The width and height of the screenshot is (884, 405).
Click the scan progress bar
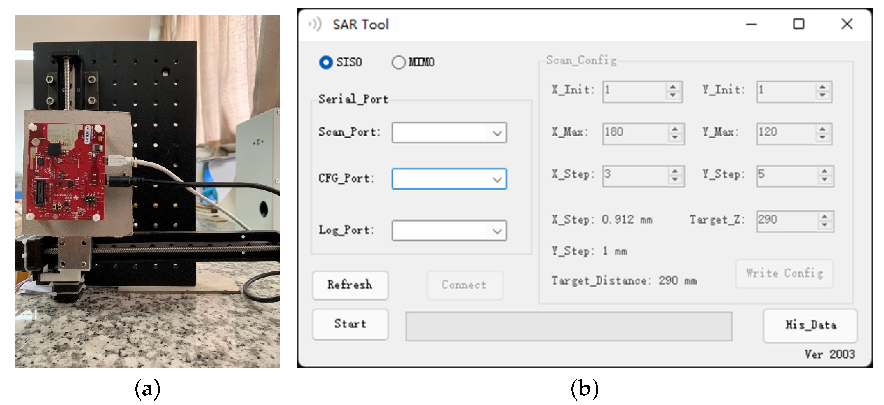568,326
